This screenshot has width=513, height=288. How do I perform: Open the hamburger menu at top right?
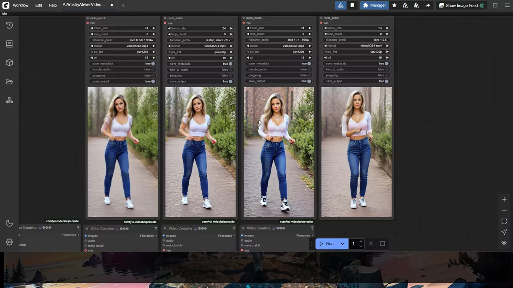[507, 5]
